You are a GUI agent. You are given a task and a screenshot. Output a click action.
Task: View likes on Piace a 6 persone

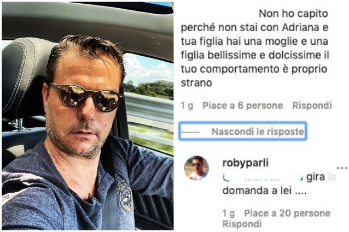(x=243, y=105)
